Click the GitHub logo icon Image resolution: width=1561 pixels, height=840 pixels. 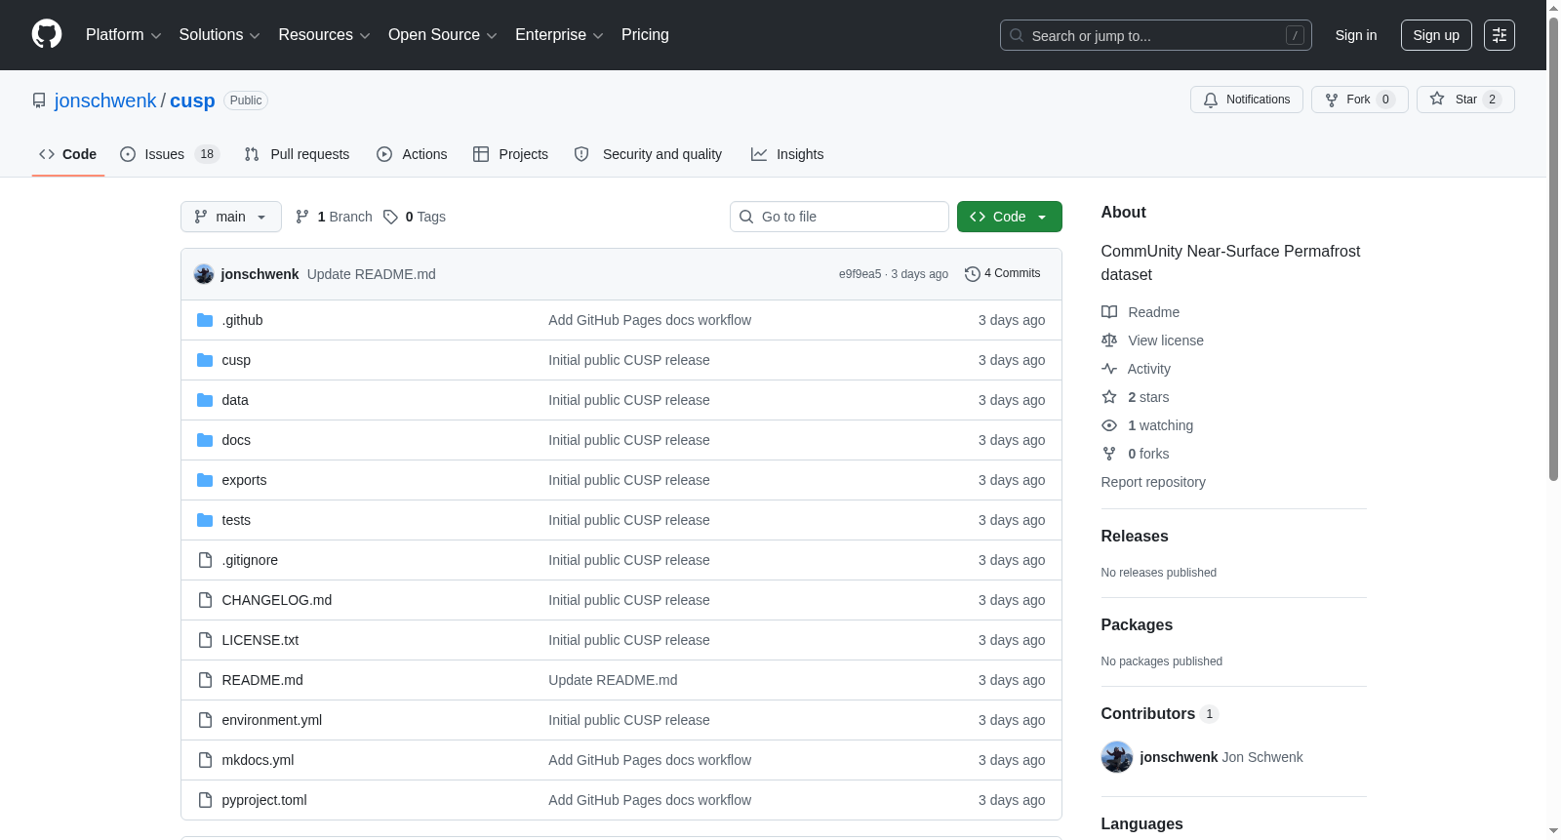pyautogui.click(x=47, y=34)
